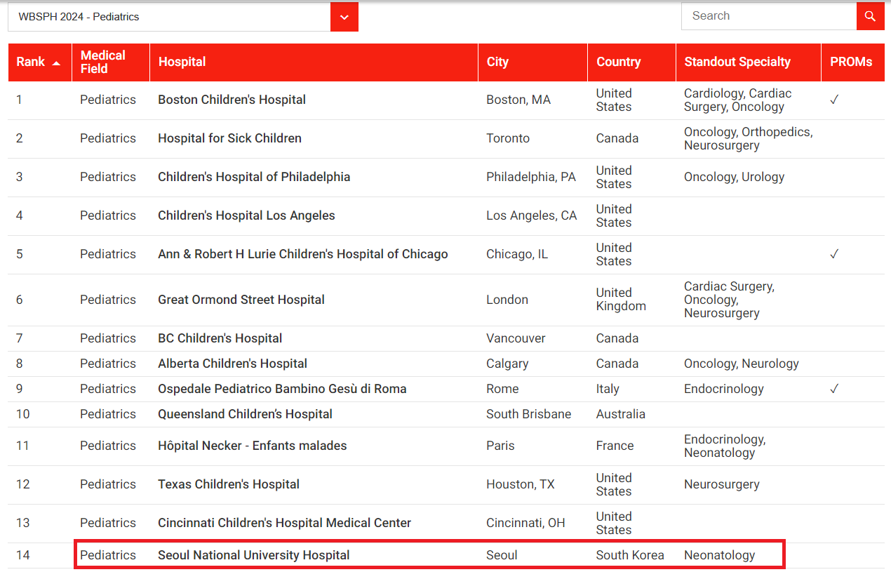The image size is (891, 572).
Task: Click the Calgary city cell
Action: [507, 364]
